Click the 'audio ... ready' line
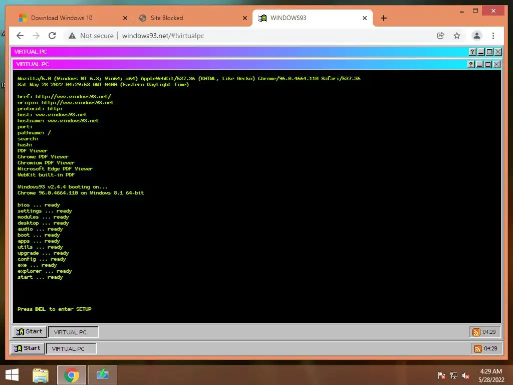This screenshot has height=385, width=513. (40, 229)
